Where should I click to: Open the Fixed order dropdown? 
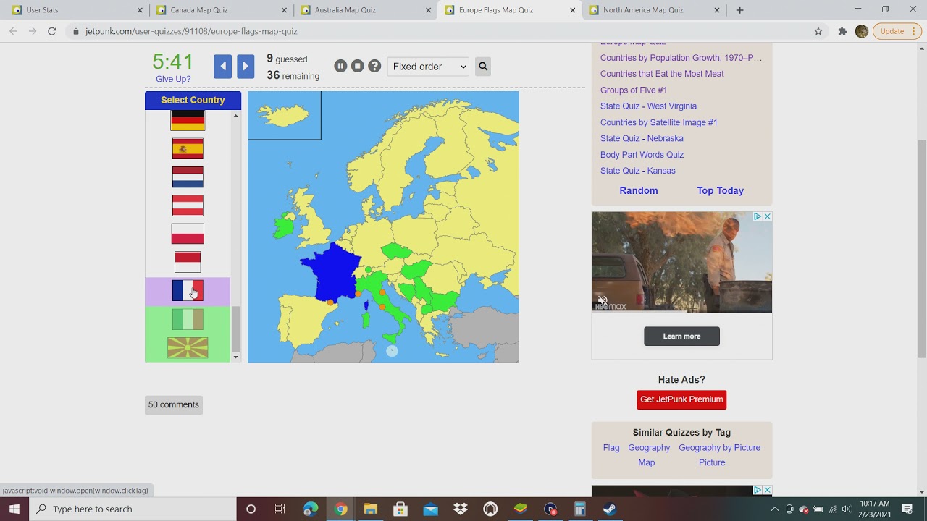click(428, 67)
